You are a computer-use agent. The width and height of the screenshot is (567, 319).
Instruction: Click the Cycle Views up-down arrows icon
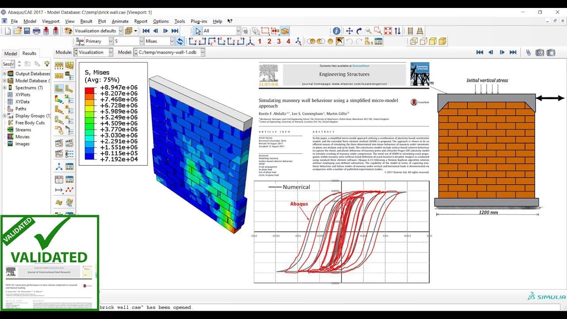click(398, 31)
